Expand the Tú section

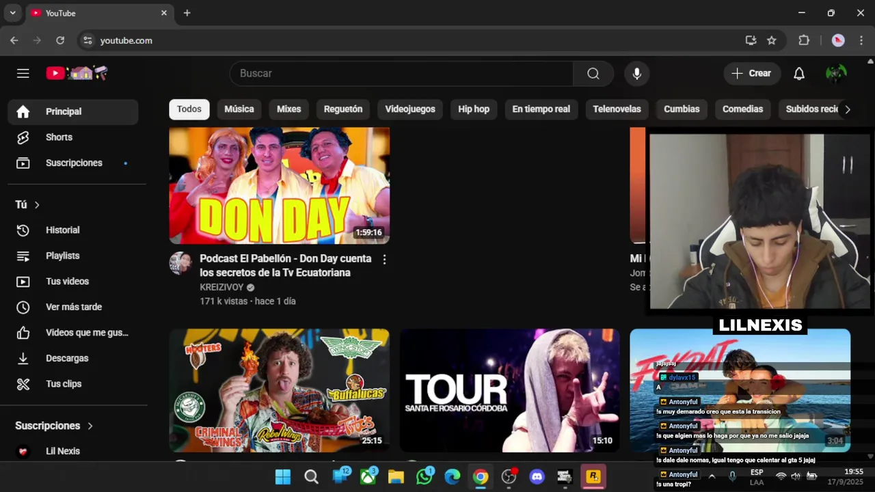click(27, 204)
